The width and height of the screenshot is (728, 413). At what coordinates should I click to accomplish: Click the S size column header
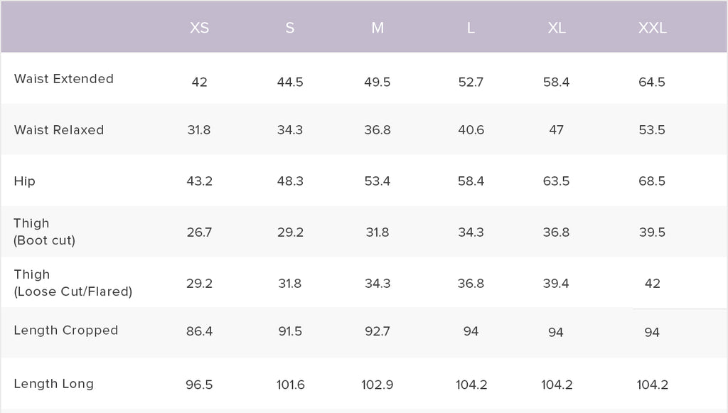(289, 28)
